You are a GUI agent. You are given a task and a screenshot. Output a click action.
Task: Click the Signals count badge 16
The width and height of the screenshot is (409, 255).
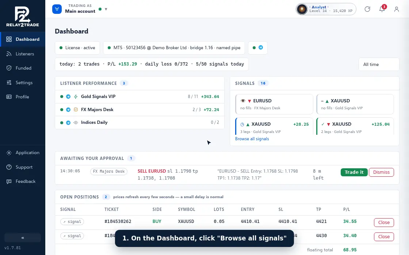point(263,83)
